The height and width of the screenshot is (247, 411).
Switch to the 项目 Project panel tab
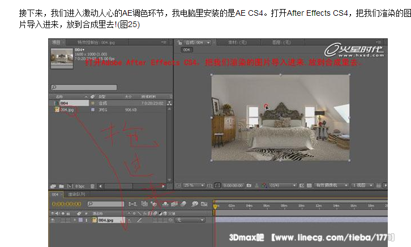(x=56, y=42)
